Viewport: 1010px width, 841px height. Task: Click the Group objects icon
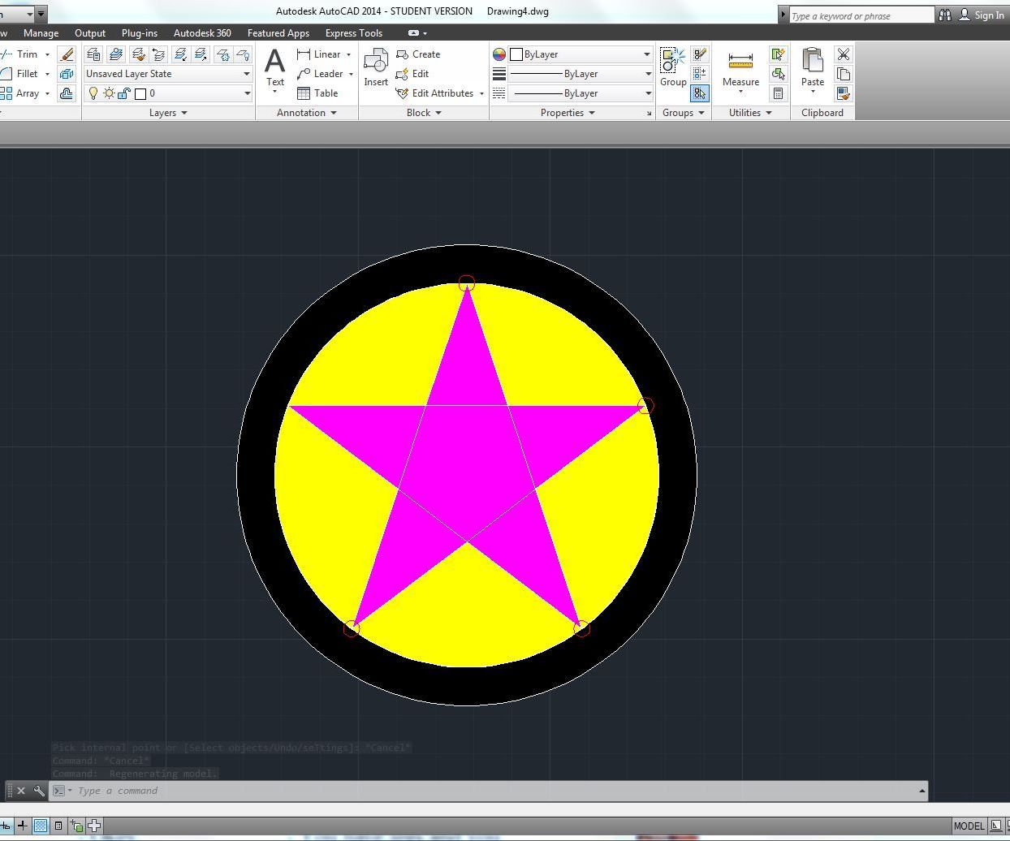[x=673, y=67]
